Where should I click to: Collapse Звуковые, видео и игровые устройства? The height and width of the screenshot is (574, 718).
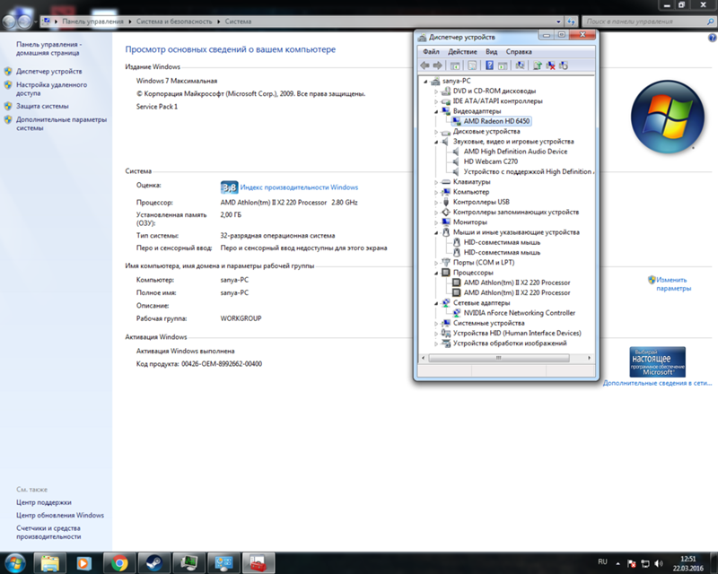(436, 142)
